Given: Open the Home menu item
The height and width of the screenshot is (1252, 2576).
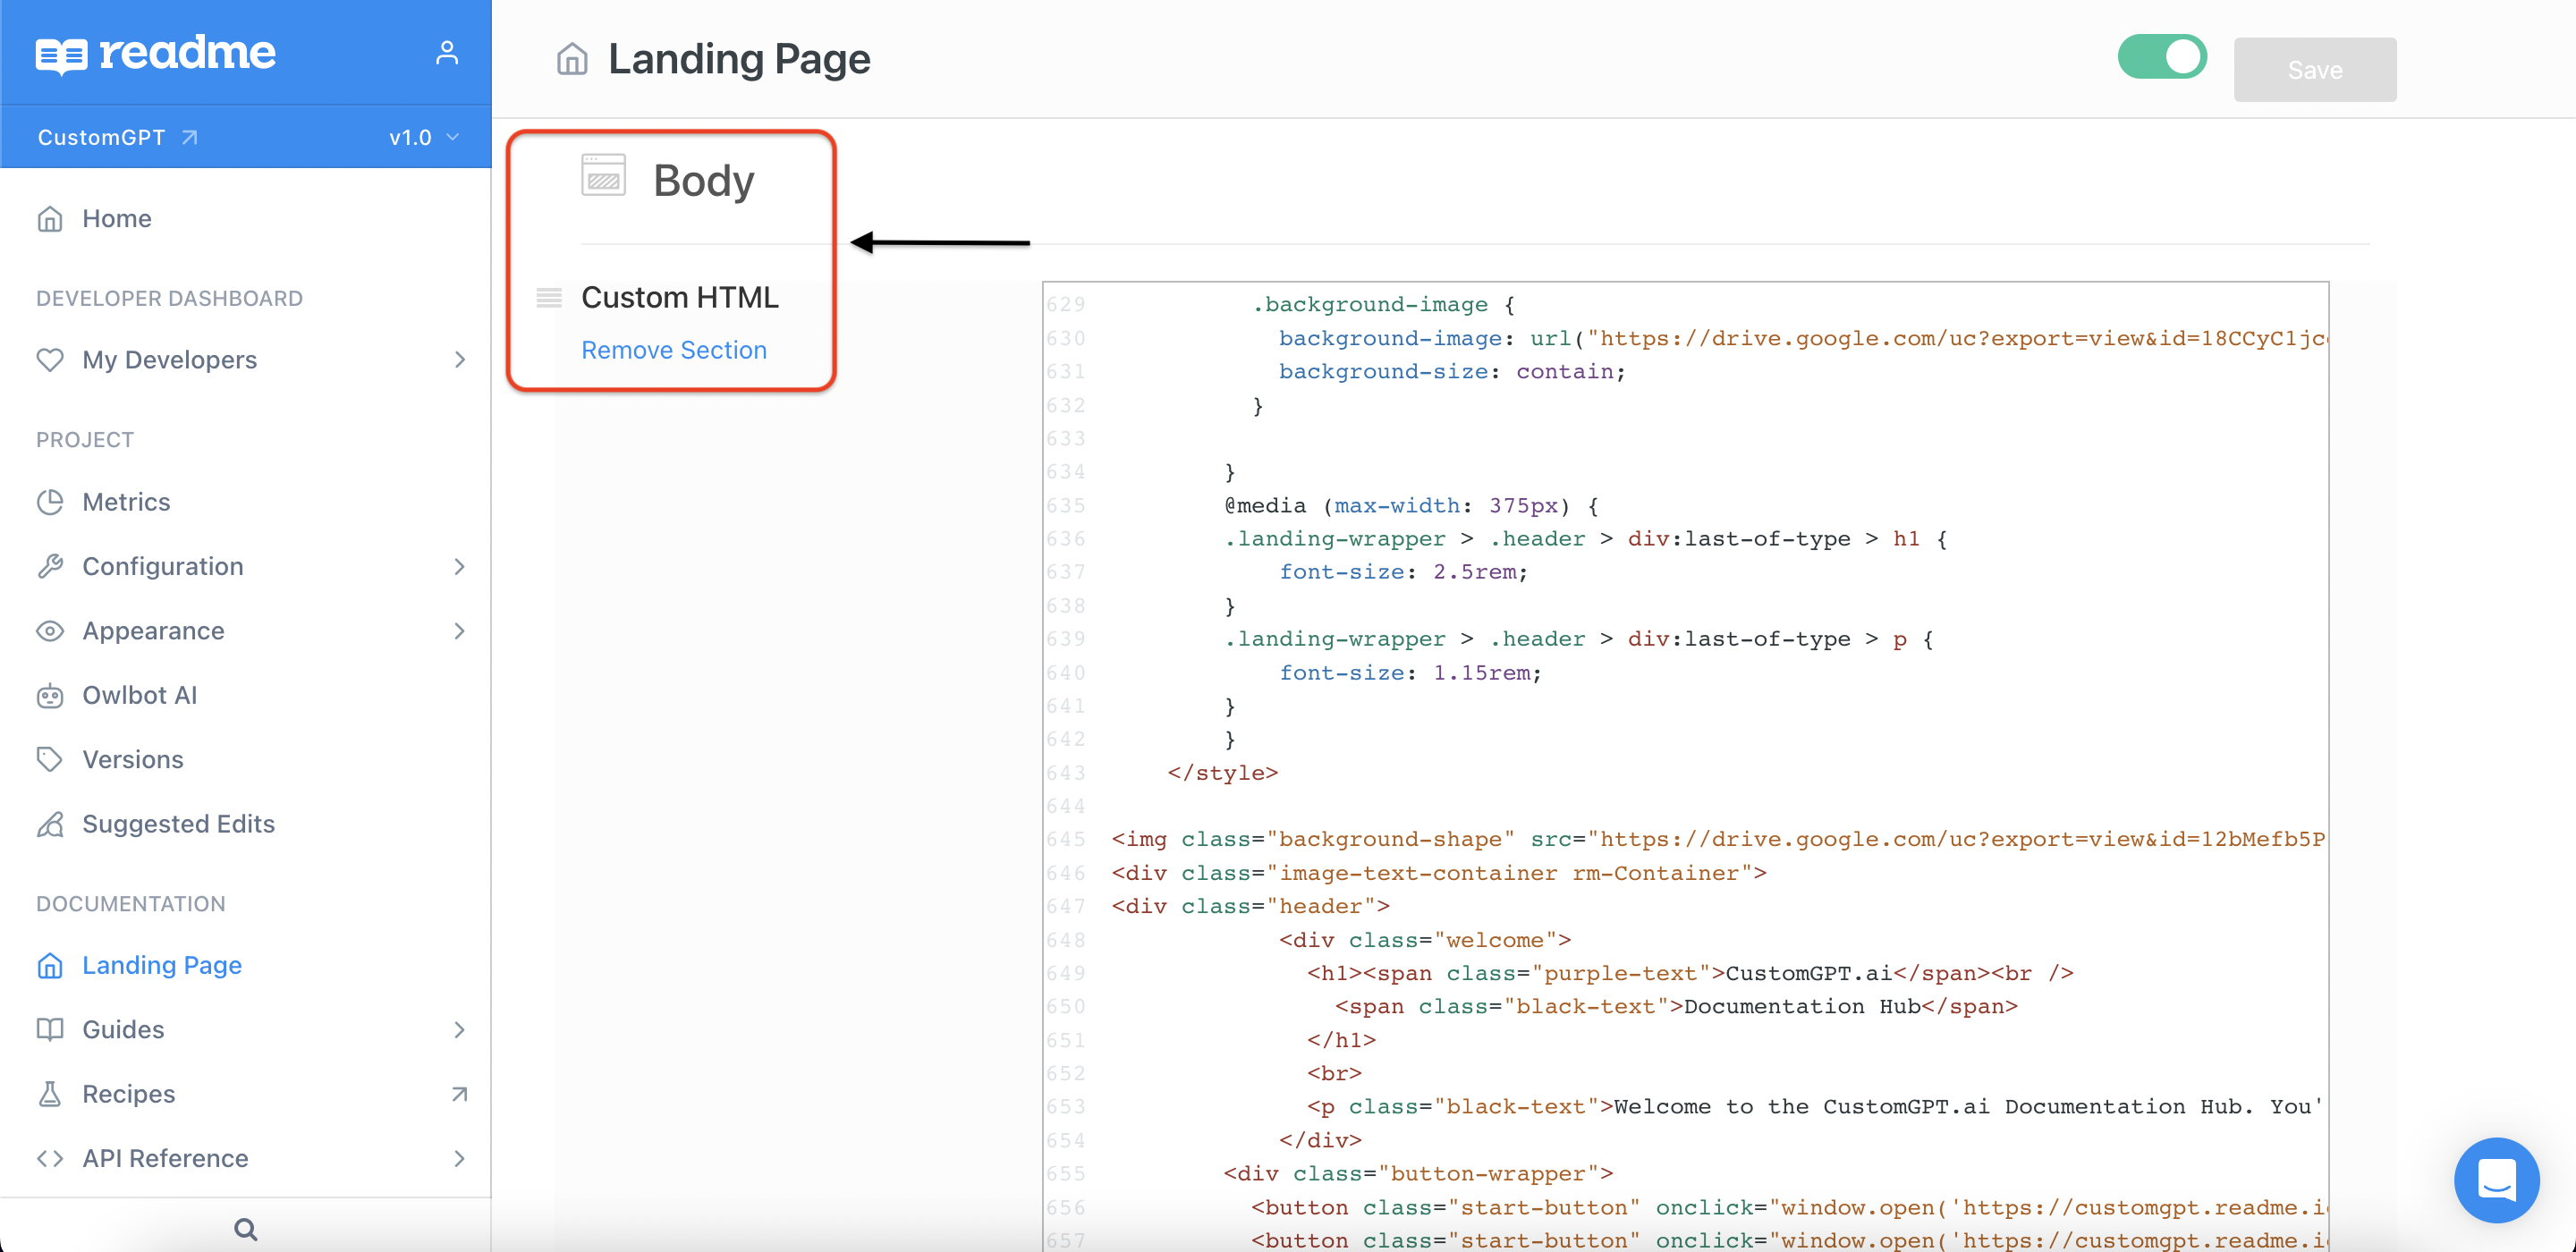Looking at the screenshot, I should point(116,218).
